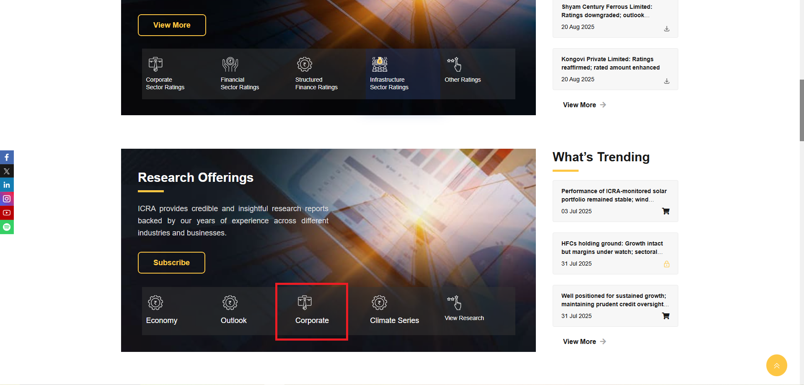
Task: Add solar portfolio report to cart
Action: 666,211
